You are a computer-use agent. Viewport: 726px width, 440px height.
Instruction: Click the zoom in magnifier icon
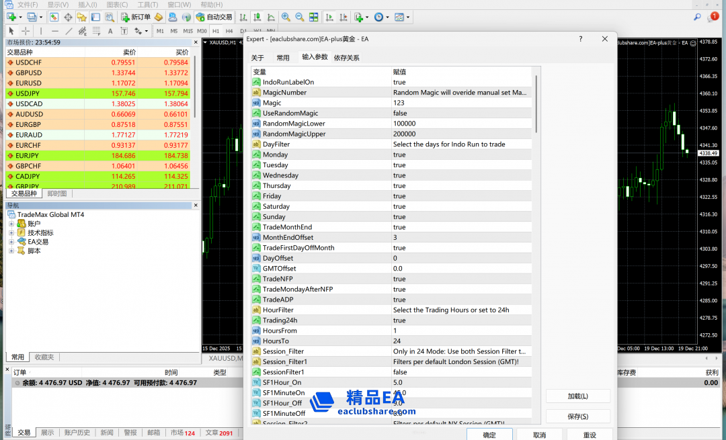coord(286,17)
